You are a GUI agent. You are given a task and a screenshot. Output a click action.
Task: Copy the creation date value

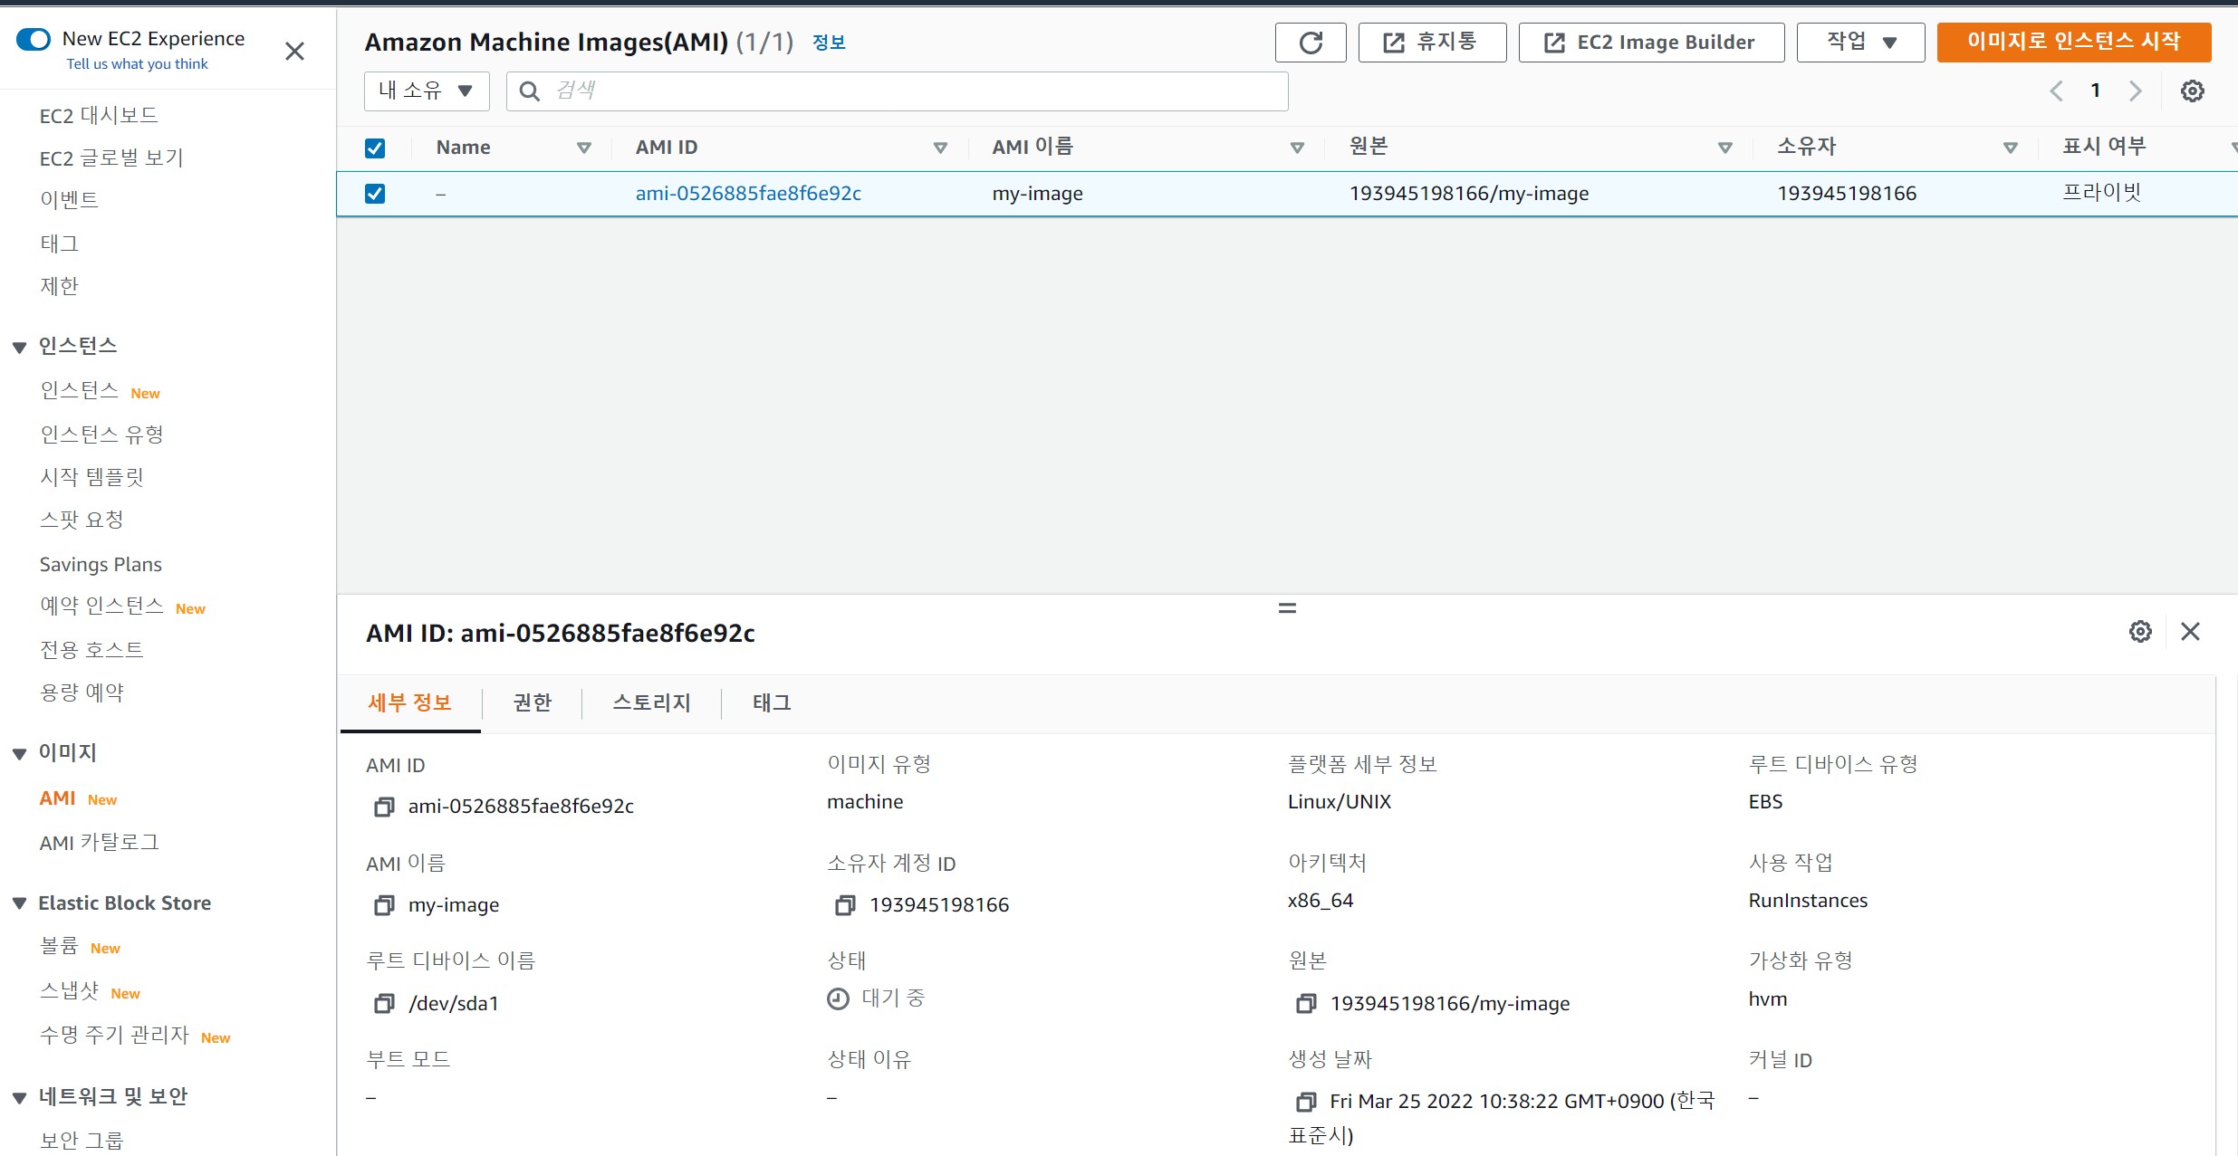(1306, 1102)
